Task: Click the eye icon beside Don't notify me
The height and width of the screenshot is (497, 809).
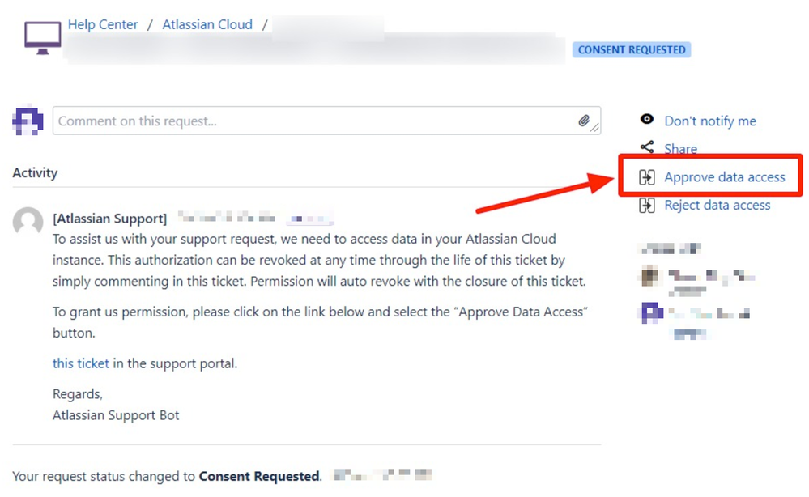Action: point(646,120)
